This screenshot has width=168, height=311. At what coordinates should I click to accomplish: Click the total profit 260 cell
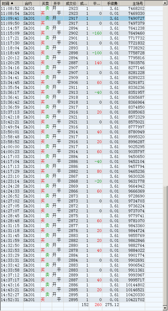(x=98, y=305)
